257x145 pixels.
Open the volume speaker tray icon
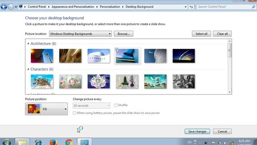tap(226, 143)
